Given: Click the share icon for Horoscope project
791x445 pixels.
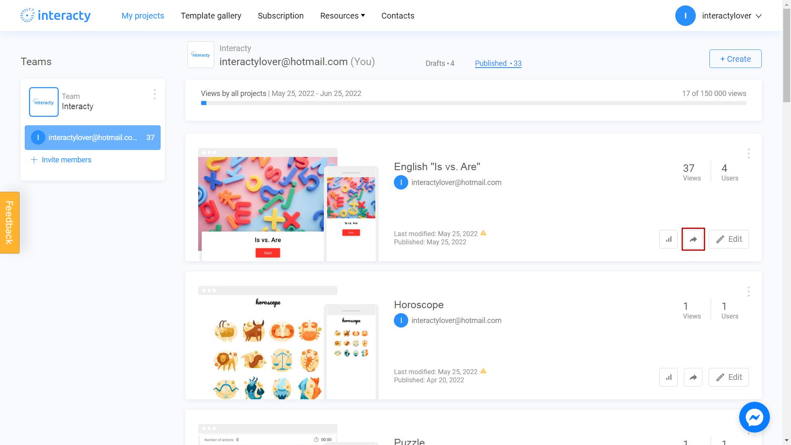Looking at the screenshot, I should click(693, 377).
